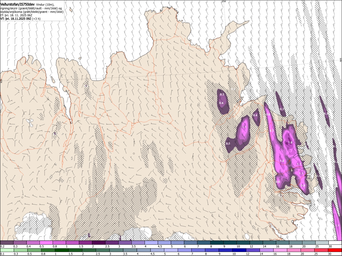This screenshot has width=342, height=256.
Task: Select the upper-legend swatch labeled 0.2
Action: click(x=7, y=243)
